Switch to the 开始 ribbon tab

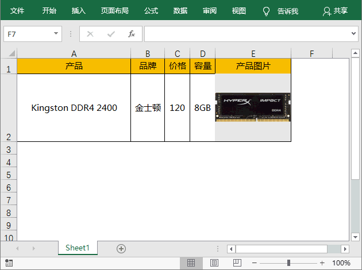pyautogui.click(x=49, y=10)
